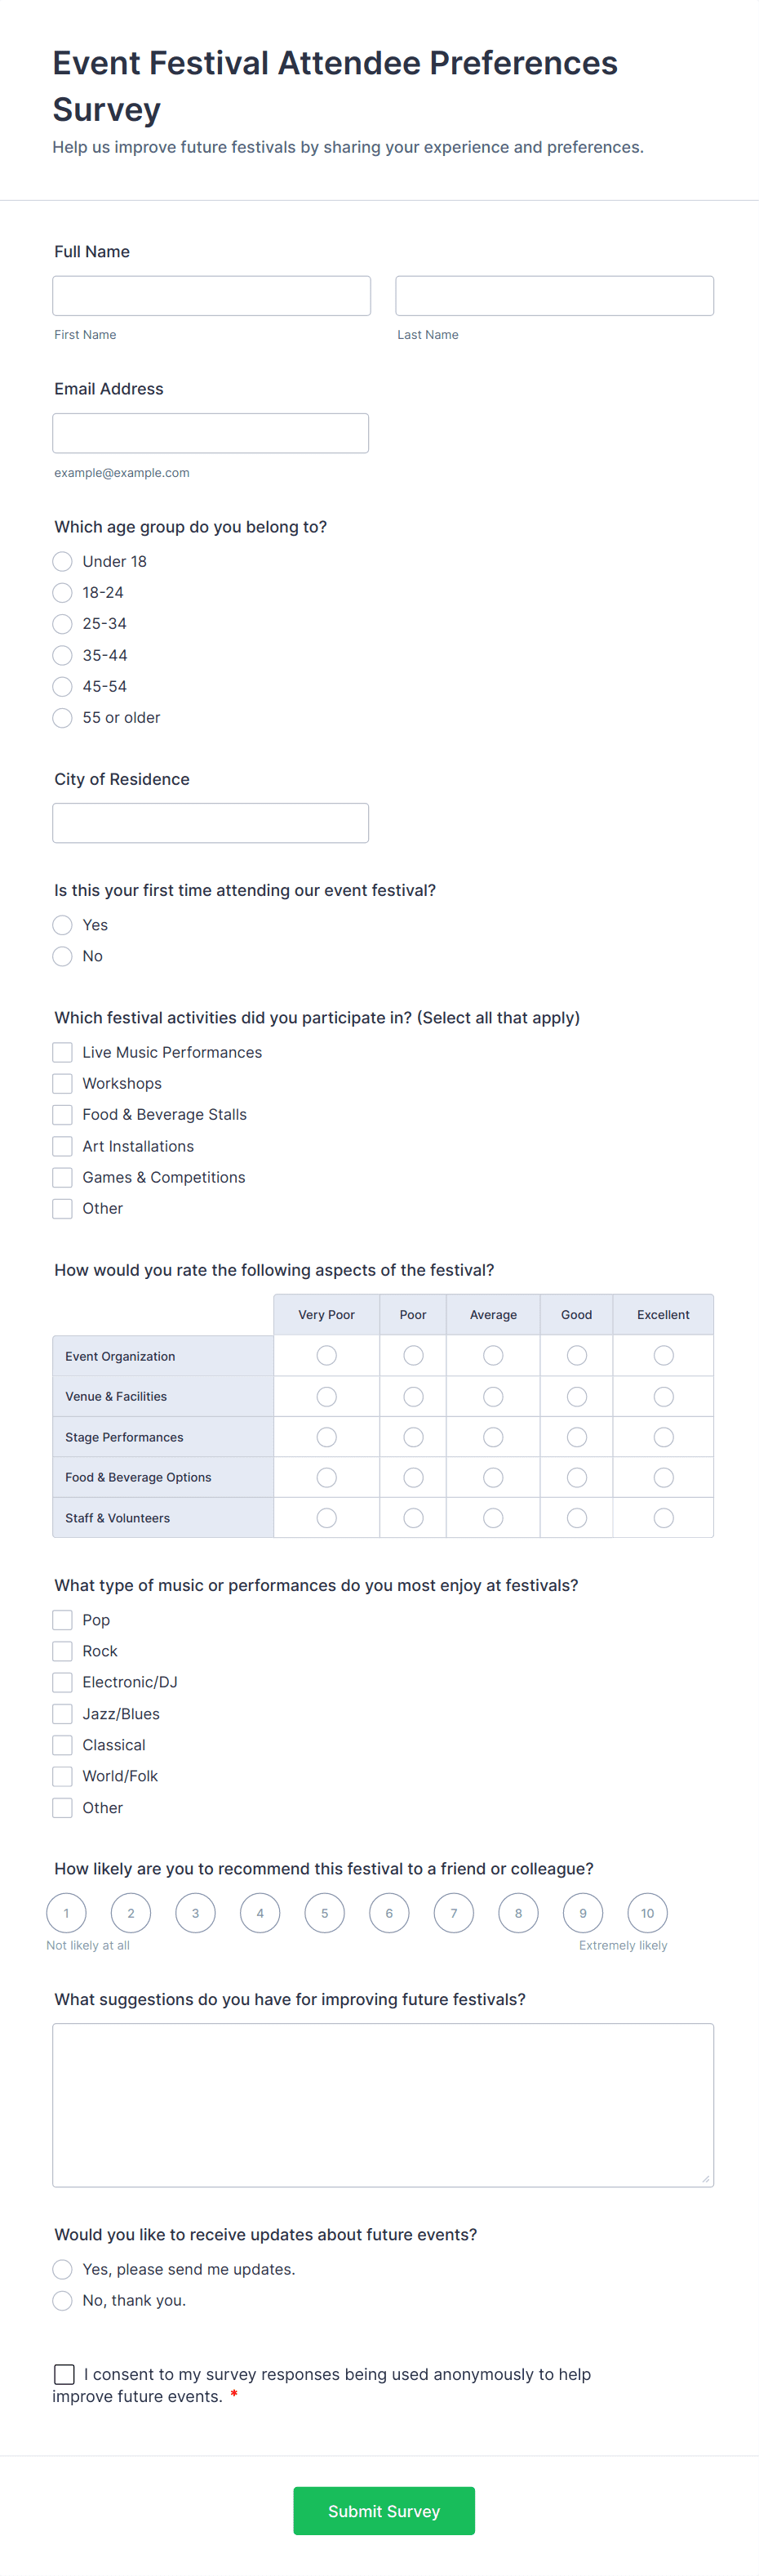The image size is (759, 2576).
Task: Click the First Name input field
Action: click(211, 295)
